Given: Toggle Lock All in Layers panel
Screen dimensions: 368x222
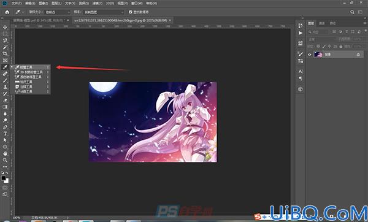Looking at the screenshot, I should point(341,47).
